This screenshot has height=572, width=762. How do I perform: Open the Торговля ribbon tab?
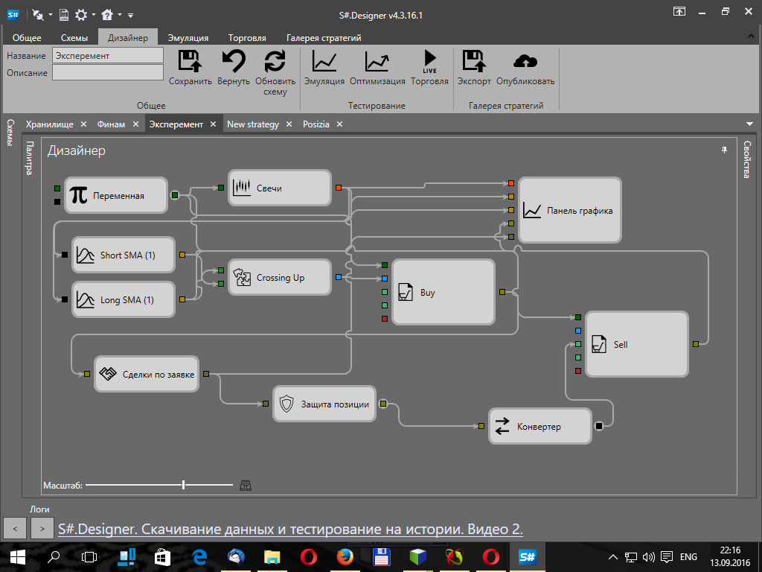click(x=247, y=37)
